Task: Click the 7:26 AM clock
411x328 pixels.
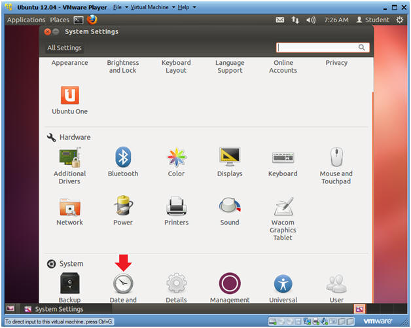Action: (336, 20)
